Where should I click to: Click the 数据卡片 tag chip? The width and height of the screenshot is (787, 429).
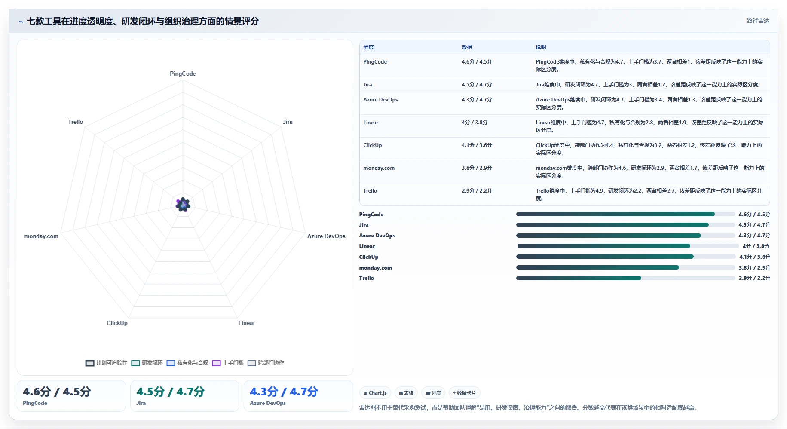[465, 393]
